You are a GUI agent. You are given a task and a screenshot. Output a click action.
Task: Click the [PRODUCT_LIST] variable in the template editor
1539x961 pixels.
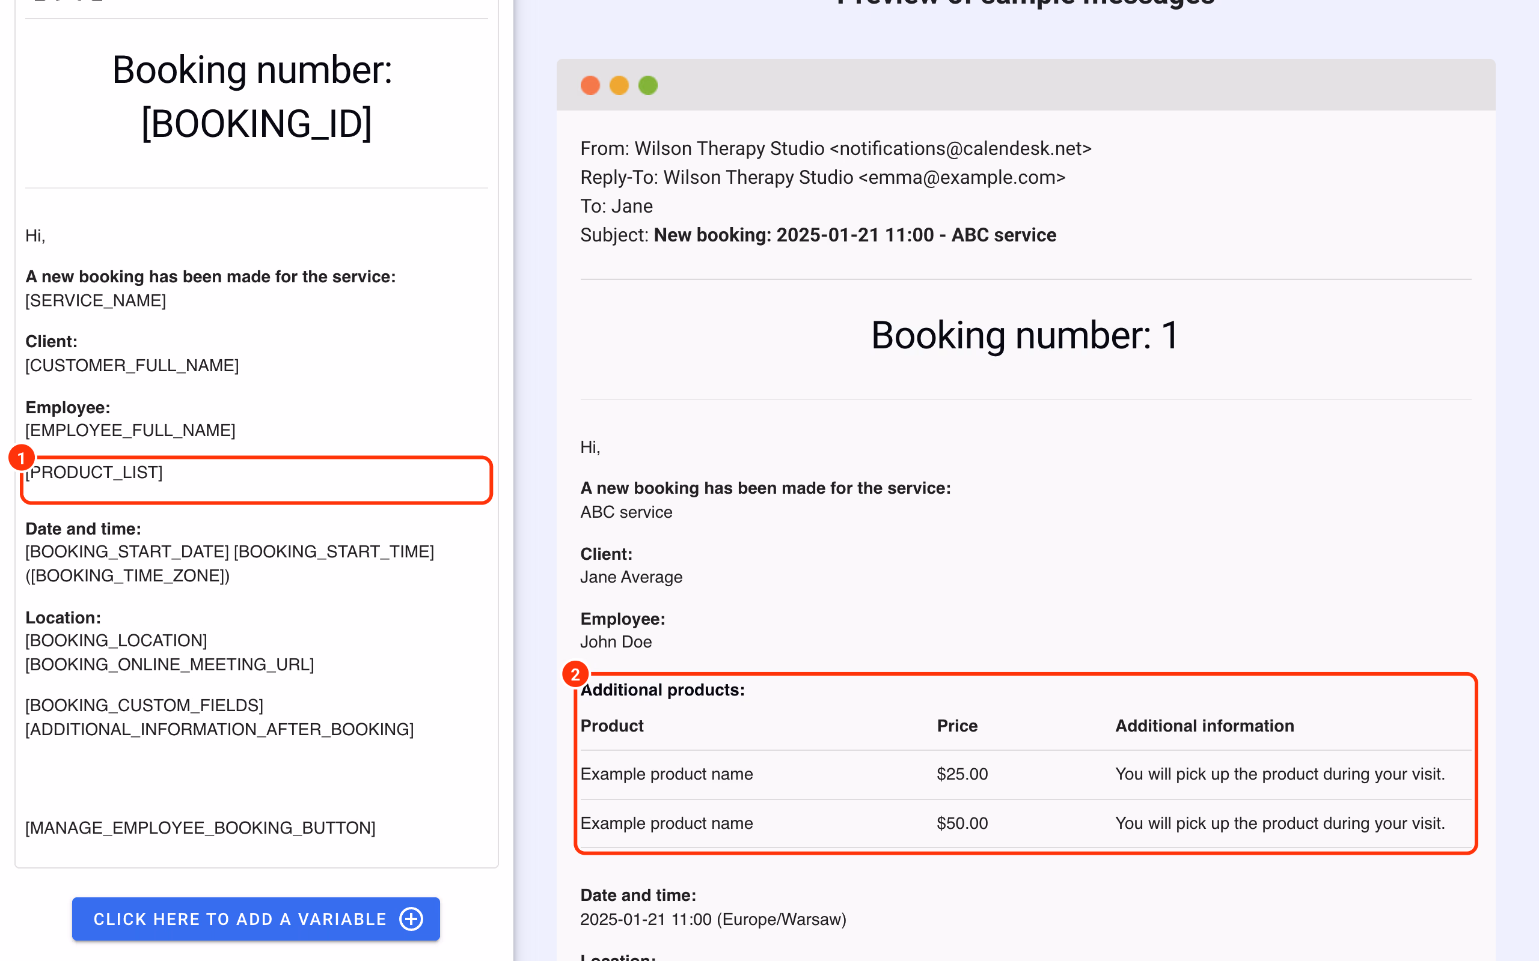94,472
